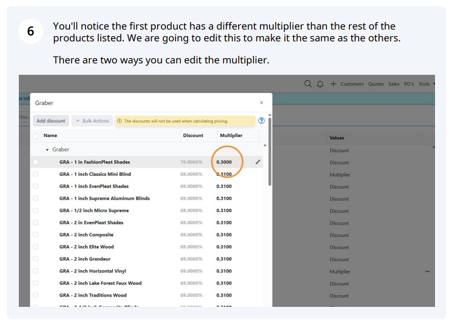This screenshot has height=323, width=456.
Task: Select discount of 1 inch Classics Mini Blind
Action: click(x=191, y=174)
